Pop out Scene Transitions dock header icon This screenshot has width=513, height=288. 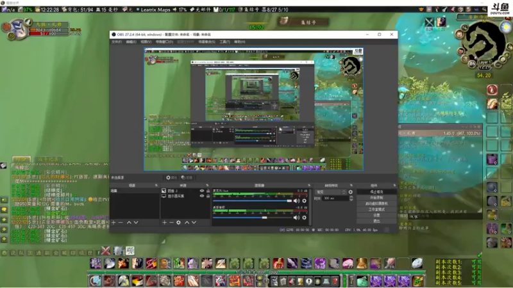[x=351, y=186]
